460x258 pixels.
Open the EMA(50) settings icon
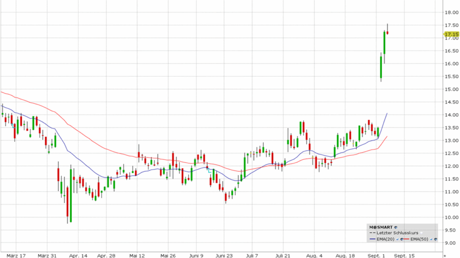[436, 239]
